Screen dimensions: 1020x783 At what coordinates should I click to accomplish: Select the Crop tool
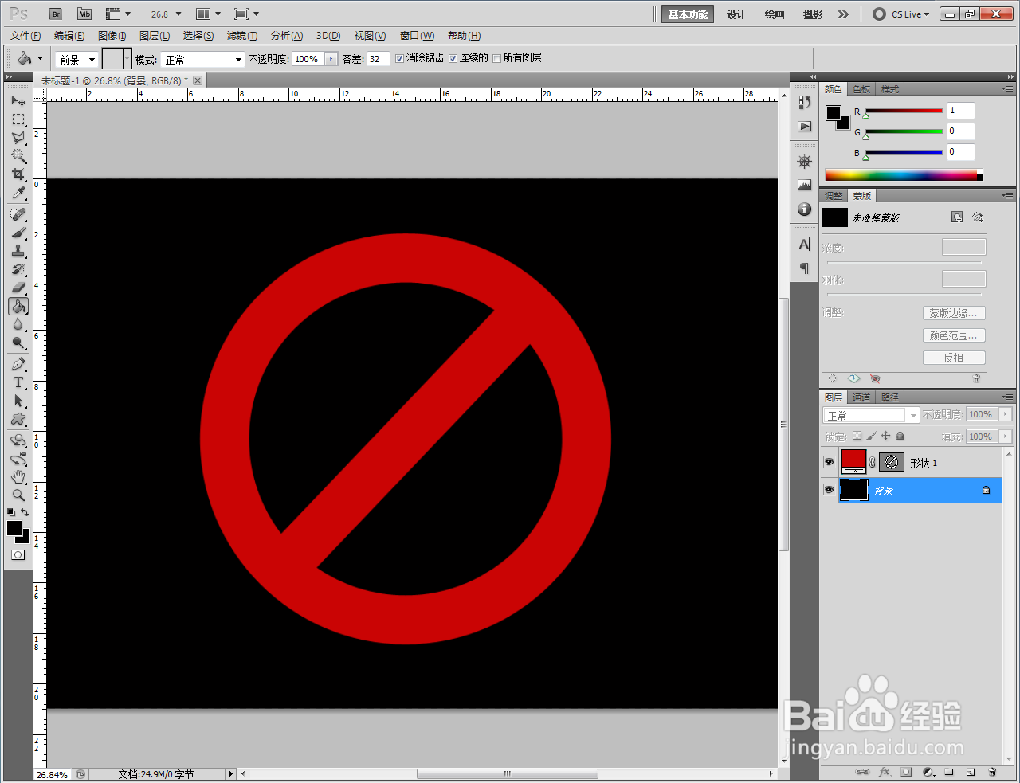click(x=18, y=174)
